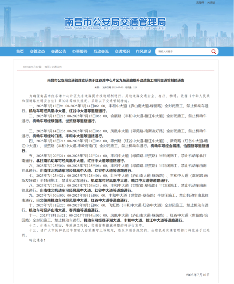Click item 六 starting 2025年7月23日00:00
The height and width of the screenshot is (284, 234).
tap(114, 168)
